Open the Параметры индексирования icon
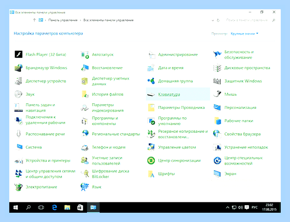Image resolution: width=290 pixels, height=222 pixels. (x=85, y=108)
